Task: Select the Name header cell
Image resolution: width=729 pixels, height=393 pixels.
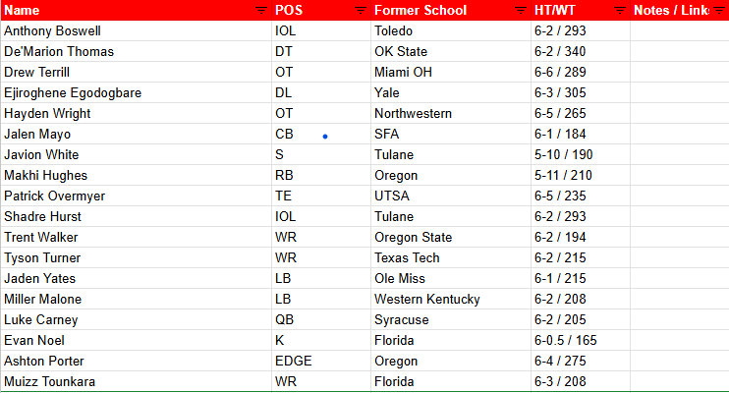Action: point(118,10)
